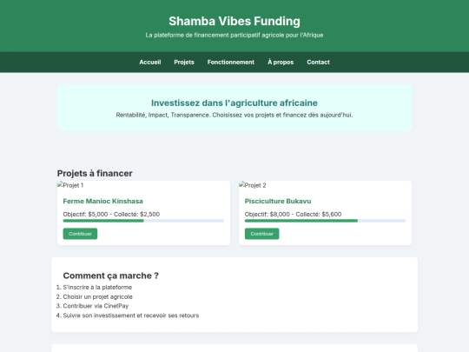Select Fonctionnement in the navigation bar
469x352 pixels.
click(231, 63)
